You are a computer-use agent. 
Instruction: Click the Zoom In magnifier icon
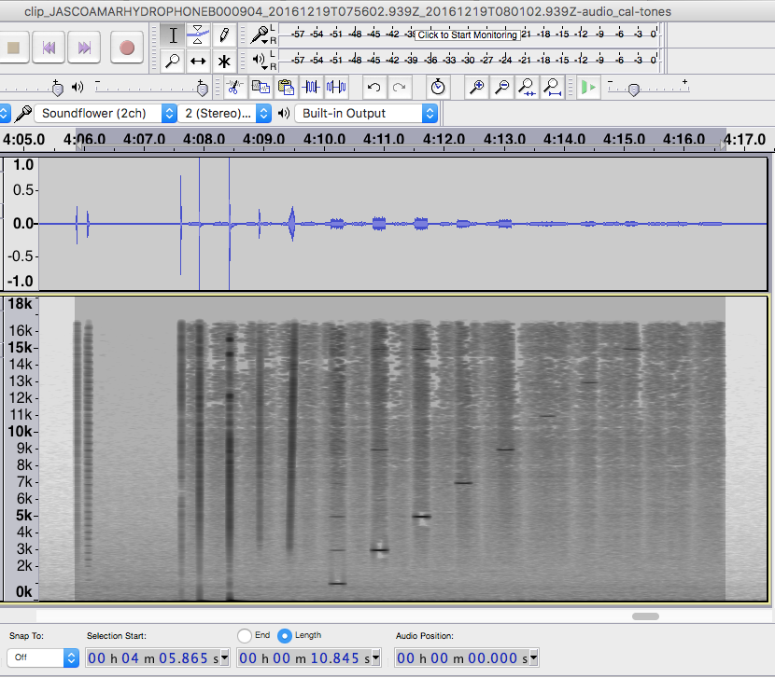tap(477, 88)
